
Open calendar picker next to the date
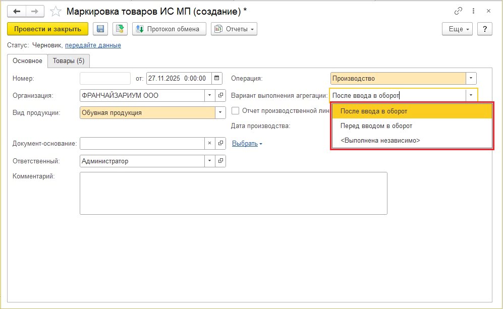pos(217,78)
